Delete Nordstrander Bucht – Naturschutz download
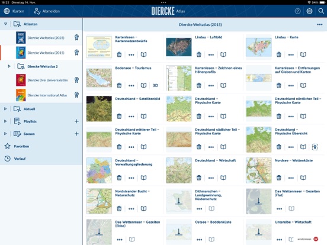 (119, 208)
